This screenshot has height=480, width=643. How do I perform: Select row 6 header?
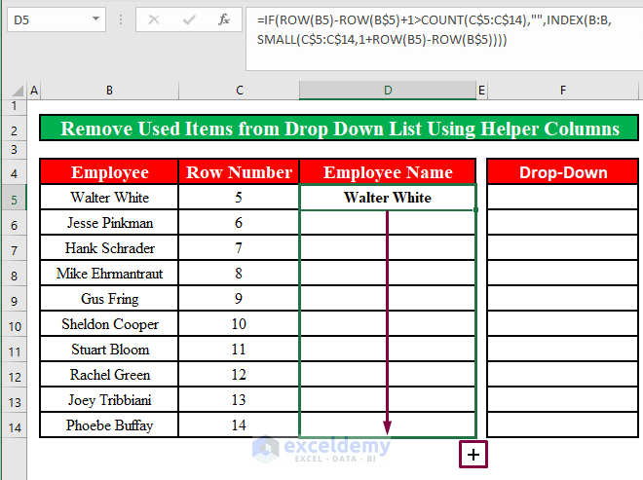click(x=14, y=225)
